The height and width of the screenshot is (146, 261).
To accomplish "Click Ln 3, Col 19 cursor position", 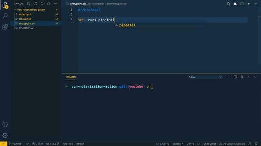I will point(163,144).
